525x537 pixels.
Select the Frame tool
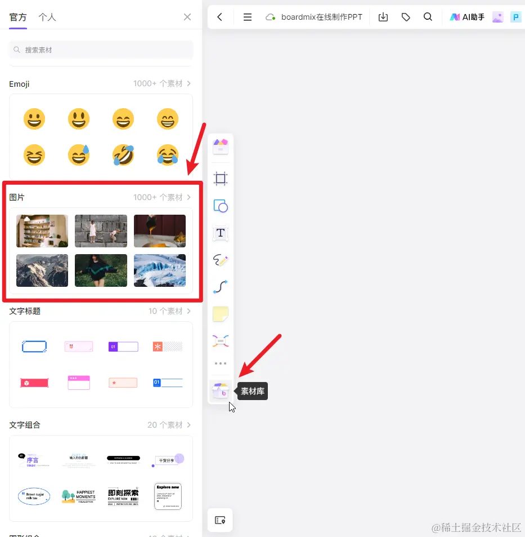[221, 179]
